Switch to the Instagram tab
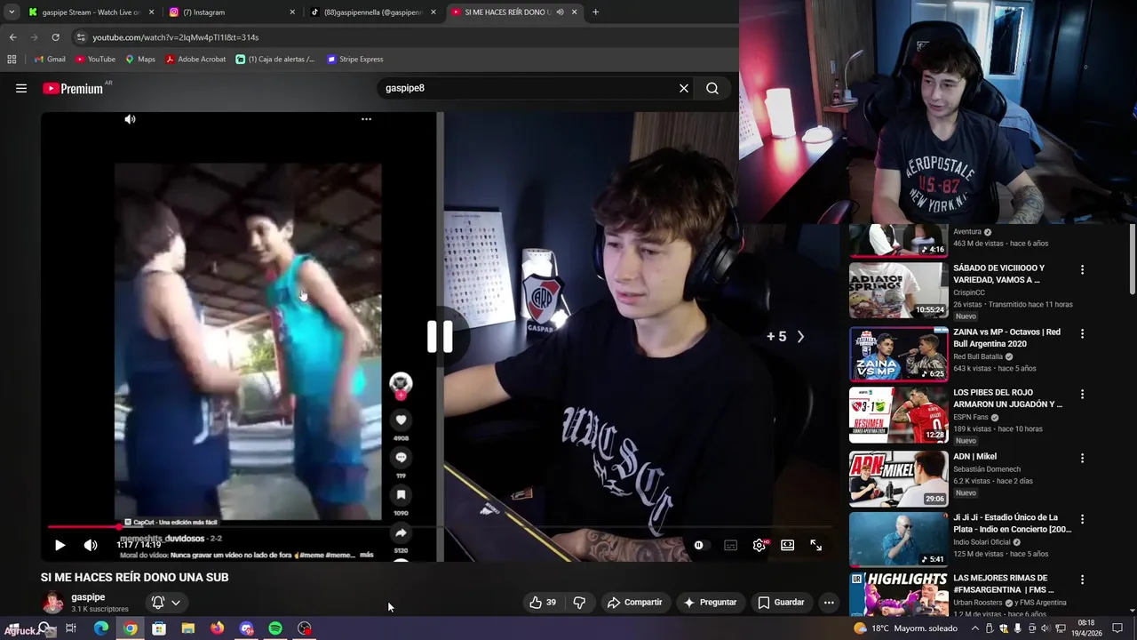The height and width of the screenshot is (640, 1137). tap(231, 12)
